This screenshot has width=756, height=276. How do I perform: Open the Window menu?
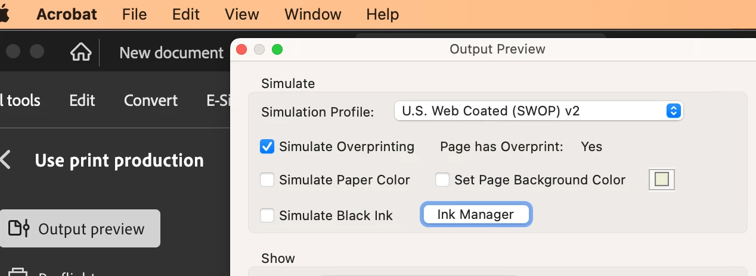pyautogui.click(x=313, y=14)
